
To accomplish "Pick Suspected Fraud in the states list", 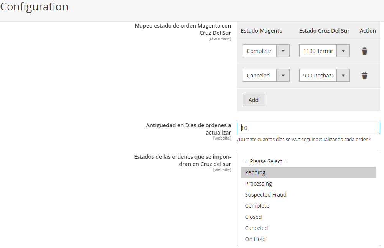I will tap(265, 195).
